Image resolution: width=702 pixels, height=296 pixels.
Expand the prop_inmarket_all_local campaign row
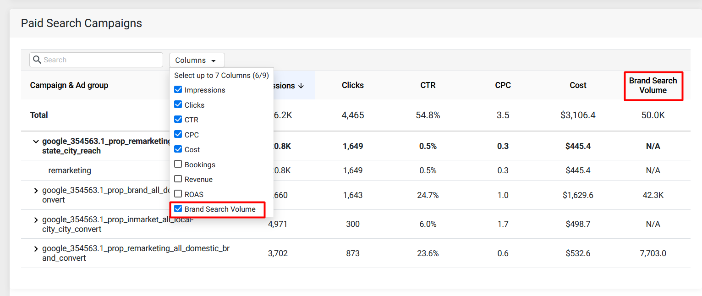pyautogui.click(x=36, y=220)
